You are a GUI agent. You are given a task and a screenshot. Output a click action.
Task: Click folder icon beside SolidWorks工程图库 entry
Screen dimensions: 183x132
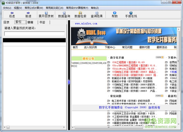[x=109, y=68]
